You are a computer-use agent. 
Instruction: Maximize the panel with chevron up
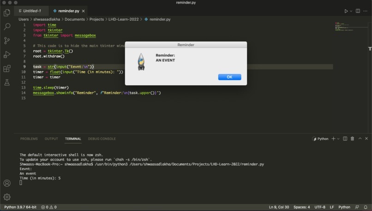[x=360, y=139]
